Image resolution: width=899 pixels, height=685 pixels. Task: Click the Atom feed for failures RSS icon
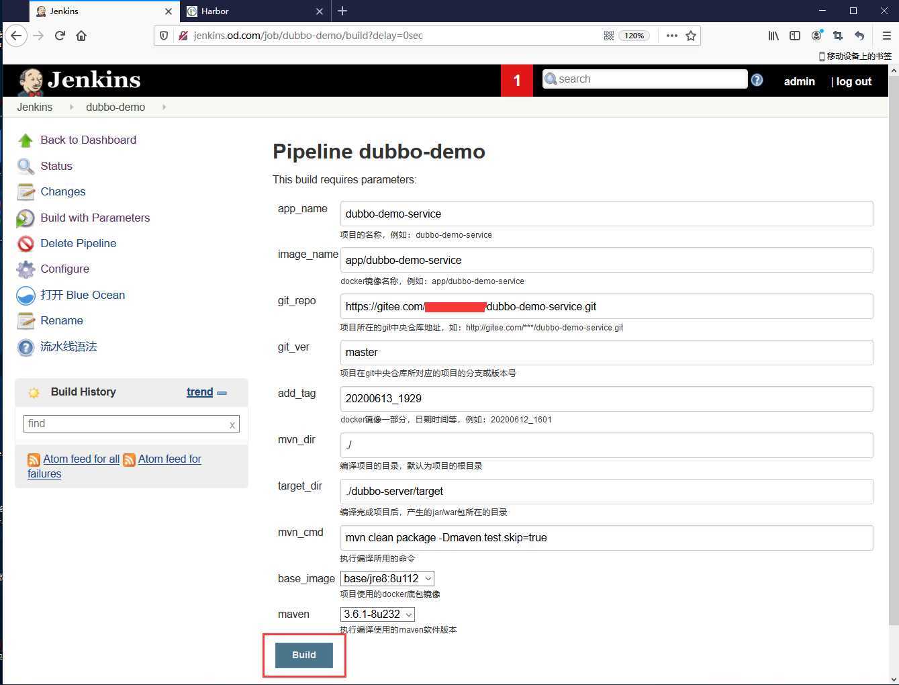[129, 460]
